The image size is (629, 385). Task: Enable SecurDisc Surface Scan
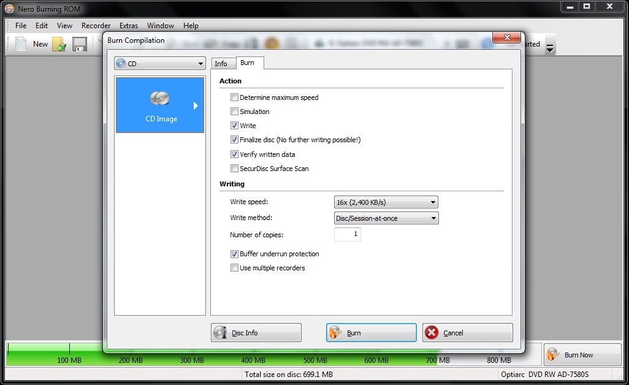(234, 168)
